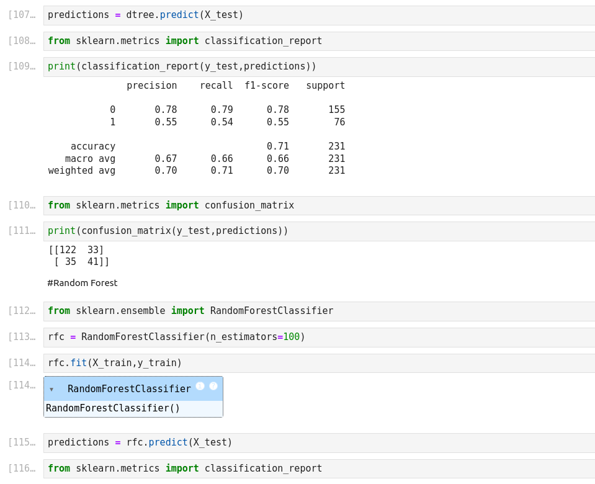Screen dimensions: 595x484
Task: Click the RandomForestClassifier estimator header label
Action: point(129,389)
